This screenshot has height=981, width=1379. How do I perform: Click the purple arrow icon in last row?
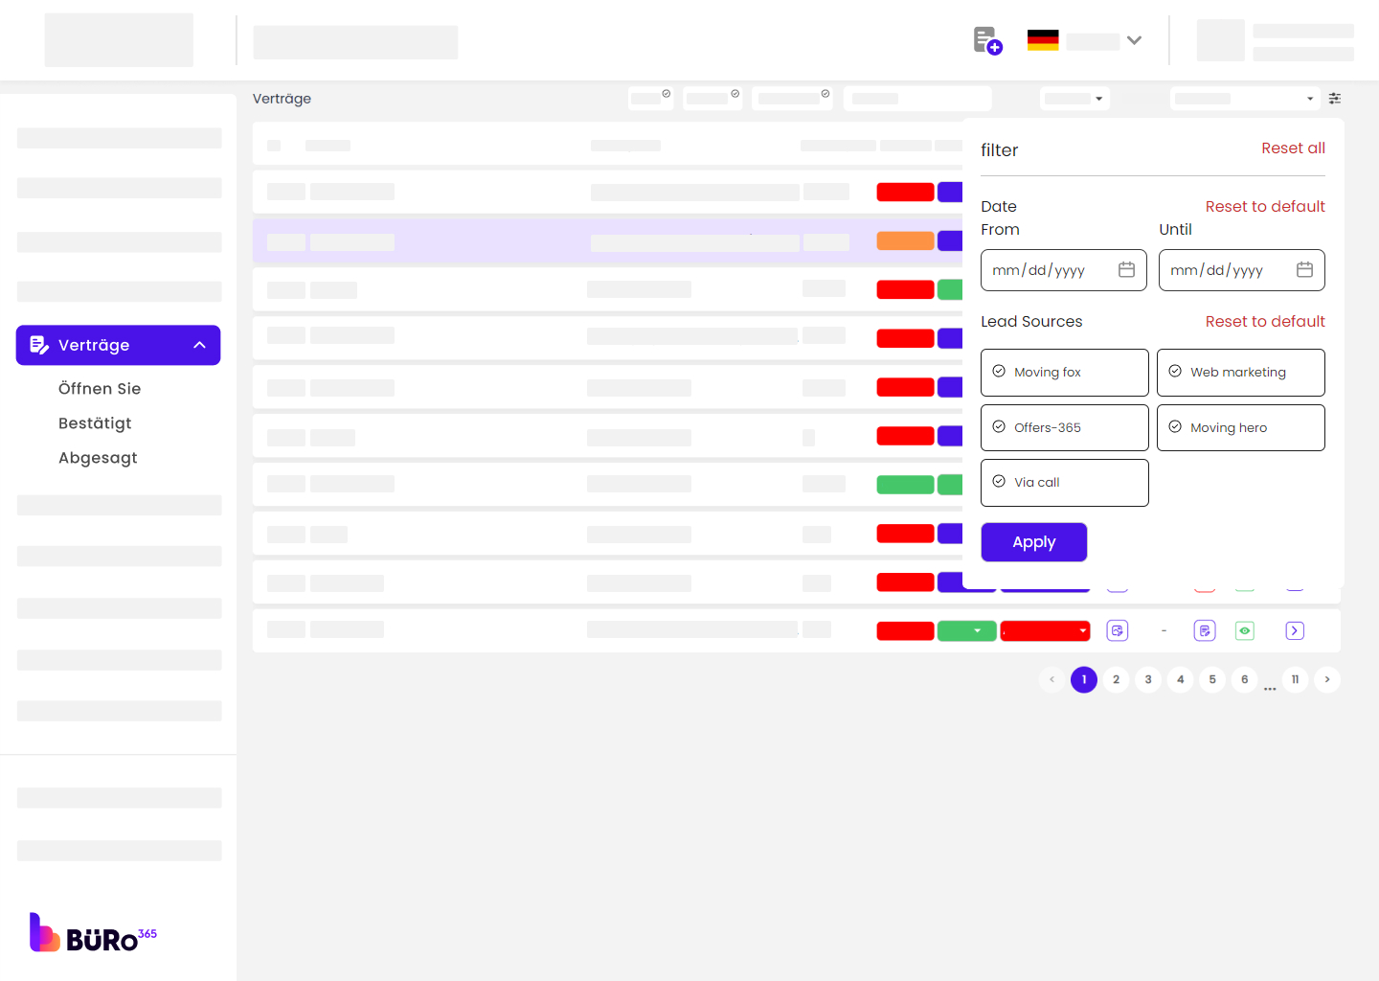[1295, 630]
